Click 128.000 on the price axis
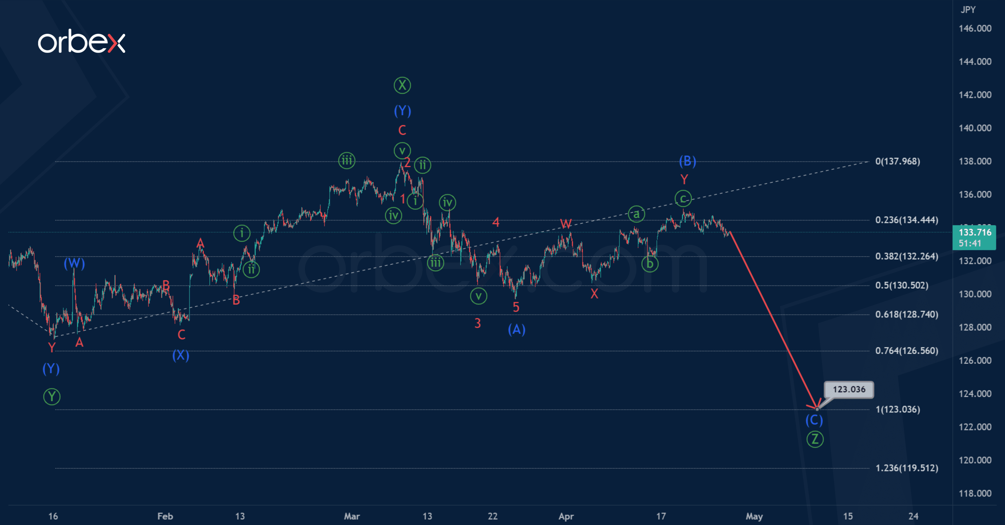The height and width of the screenshot is (525, 1005). click(x=975, y=327)
